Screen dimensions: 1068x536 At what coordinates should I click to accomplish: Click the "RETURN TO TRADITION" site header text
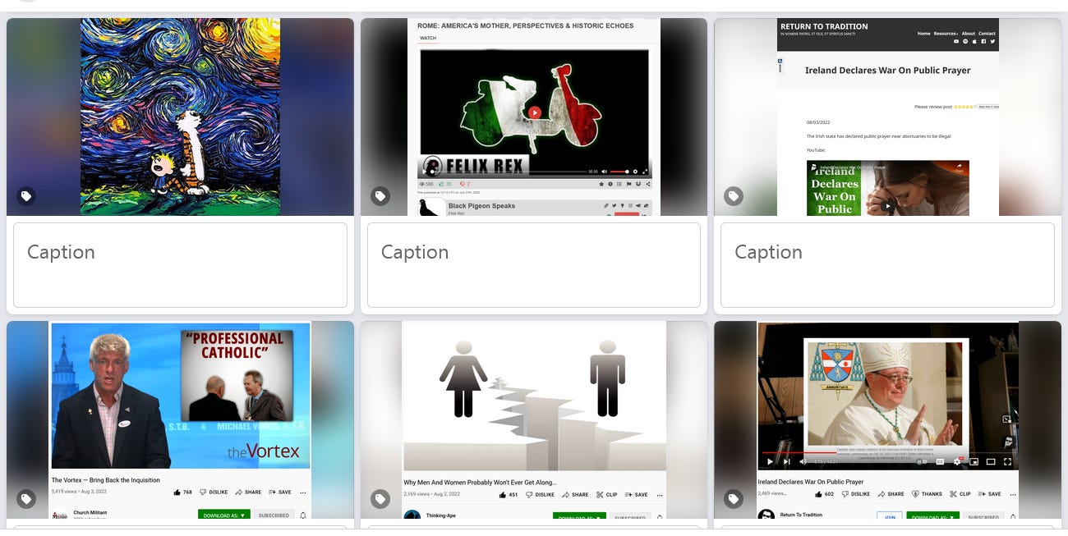tap(824, 26)
